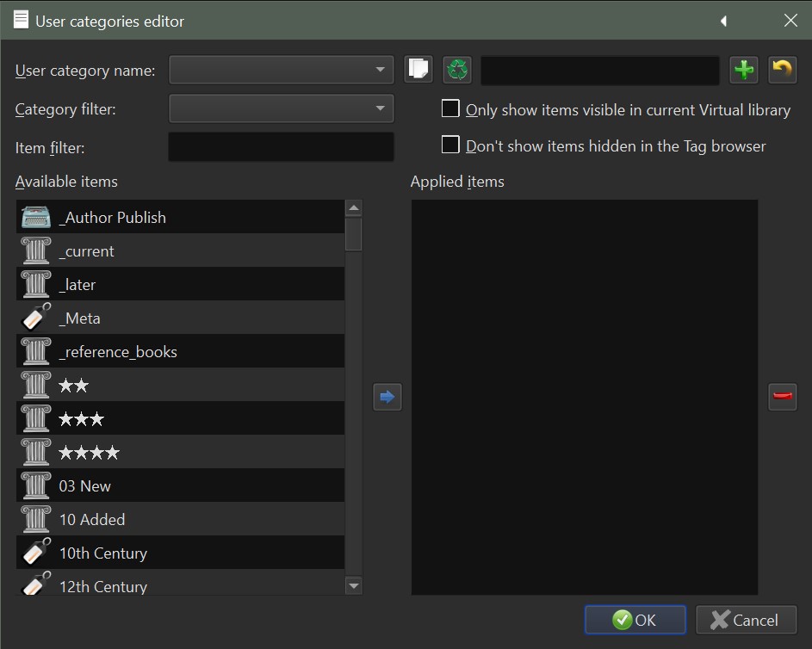This screenshot has height=649, width=812.
Task: Click the tag icon beside _Meta
Action: [35, 318]
